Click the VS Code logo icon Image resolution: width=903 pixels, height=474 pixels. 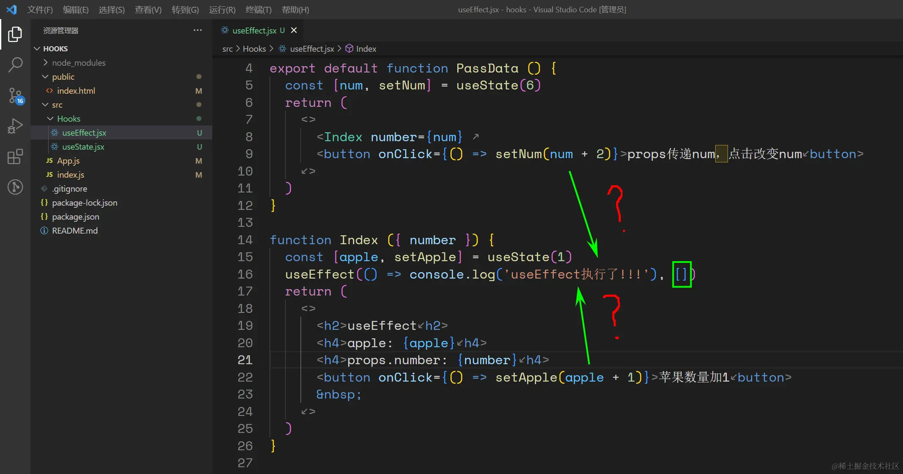[x=11, y=9]
